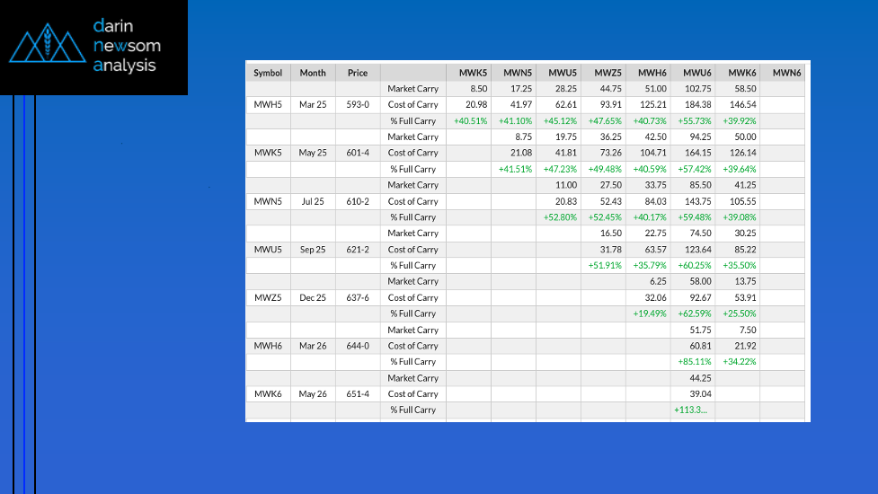Image resolution: width=878 pixels, height=494 pixels.
Task: Click the 621-2 price cell
Action: [x=358, y=250]
